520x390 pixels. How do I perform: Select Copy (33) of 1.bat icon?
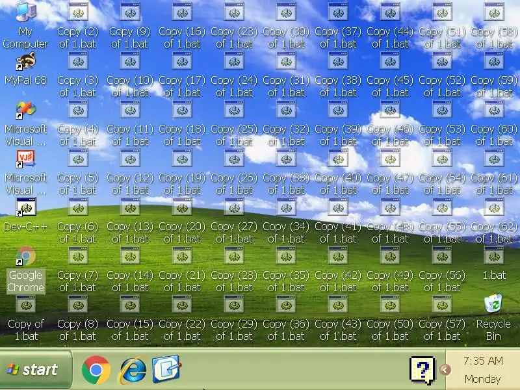pyautogui.click(x=286, y=158)
